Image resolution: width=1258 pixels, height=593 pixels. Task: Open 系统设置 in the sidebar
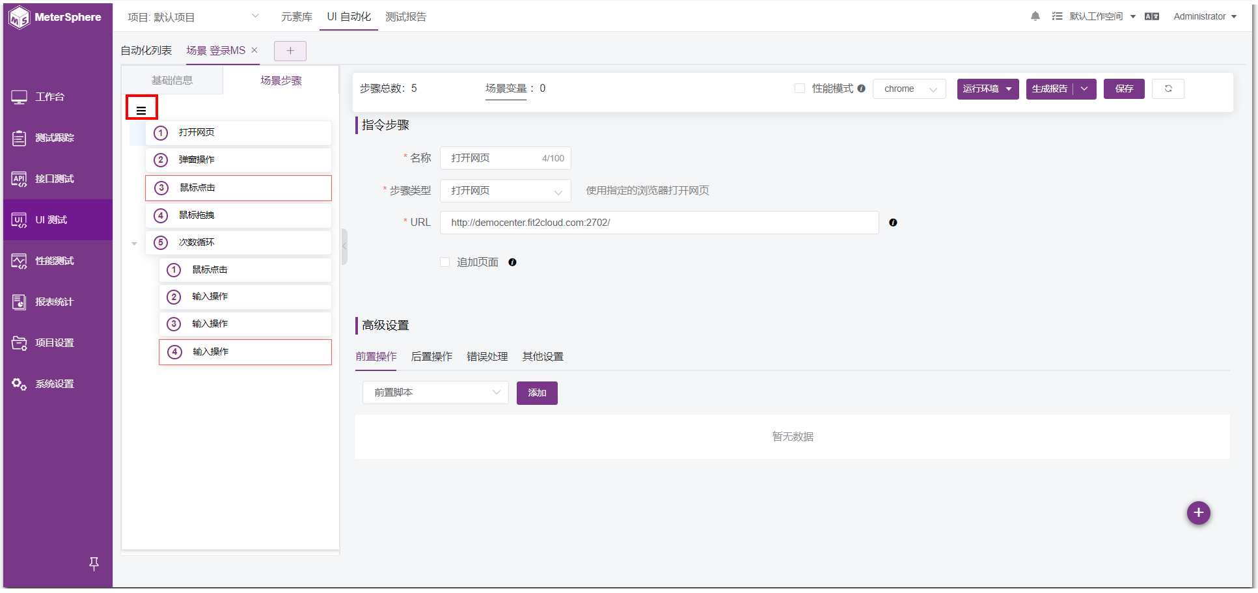(57, 384)
